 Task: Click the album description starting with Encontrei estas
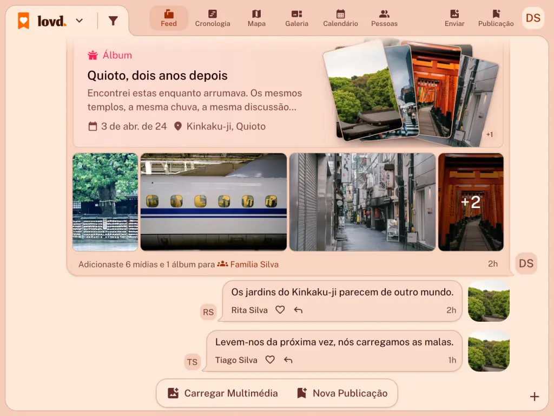point(195,100)
